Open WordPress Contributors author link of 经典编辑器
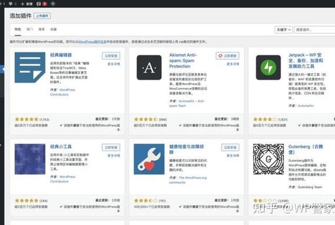 point(63,92)
